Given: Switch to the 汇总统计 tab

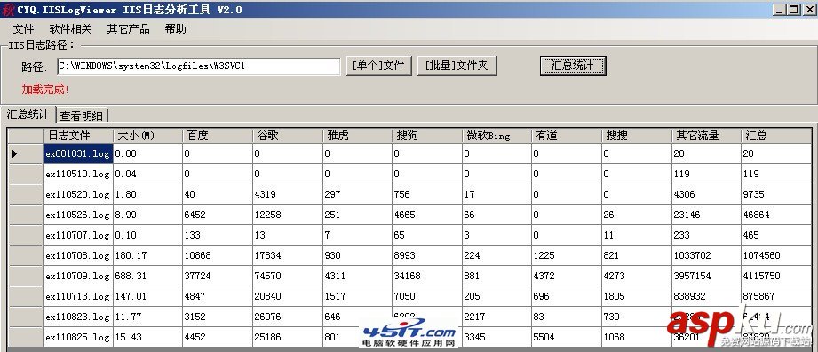Looking at the screenshot, I should point(28,114).
